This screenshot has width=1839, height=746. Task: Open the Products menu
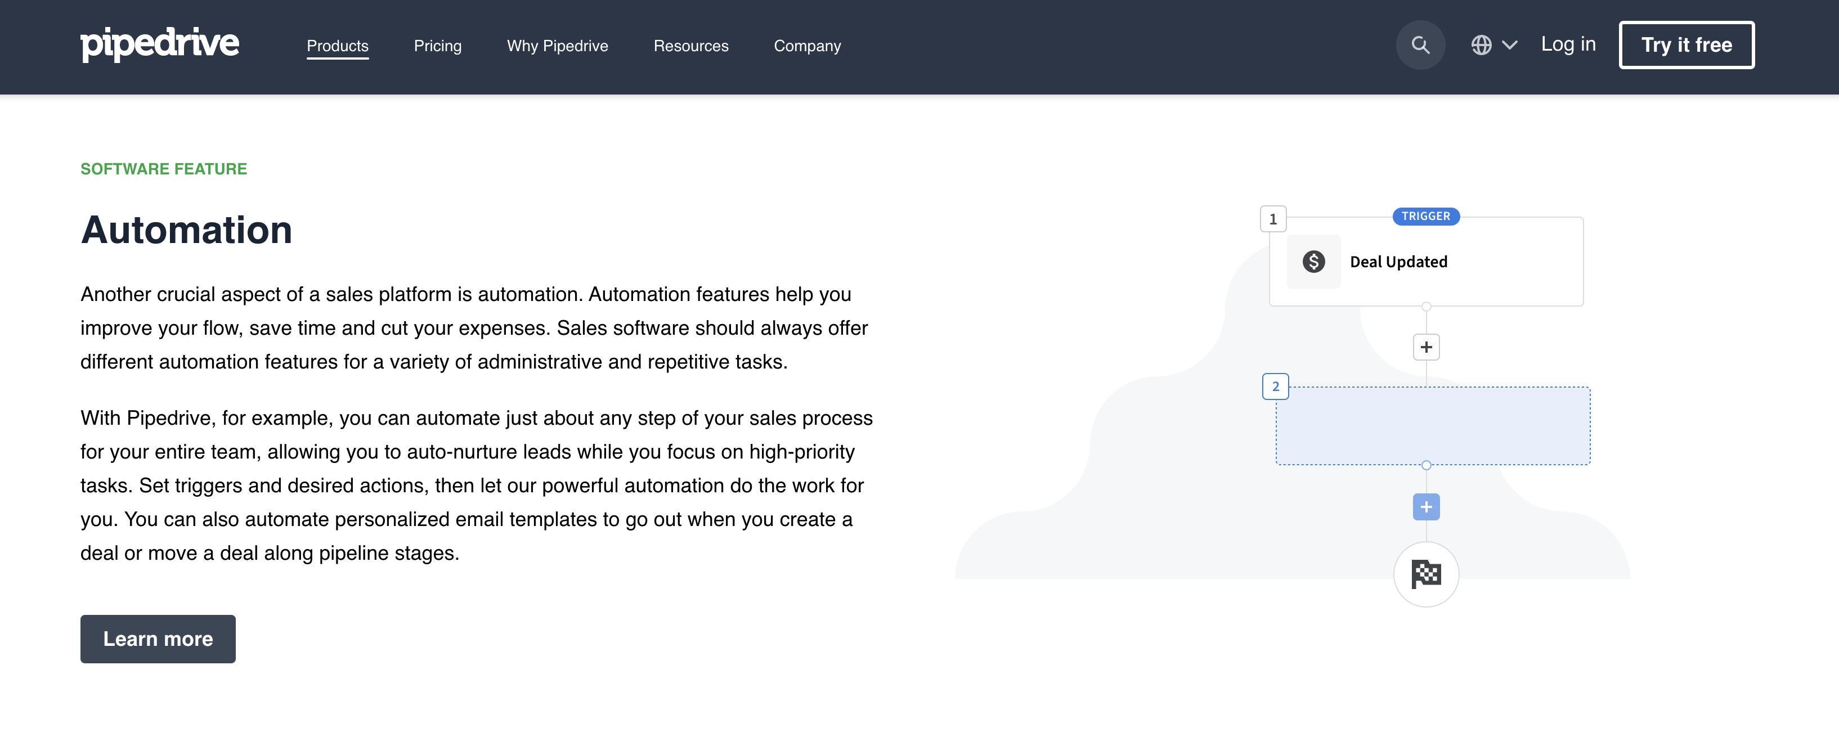(338, 46)
